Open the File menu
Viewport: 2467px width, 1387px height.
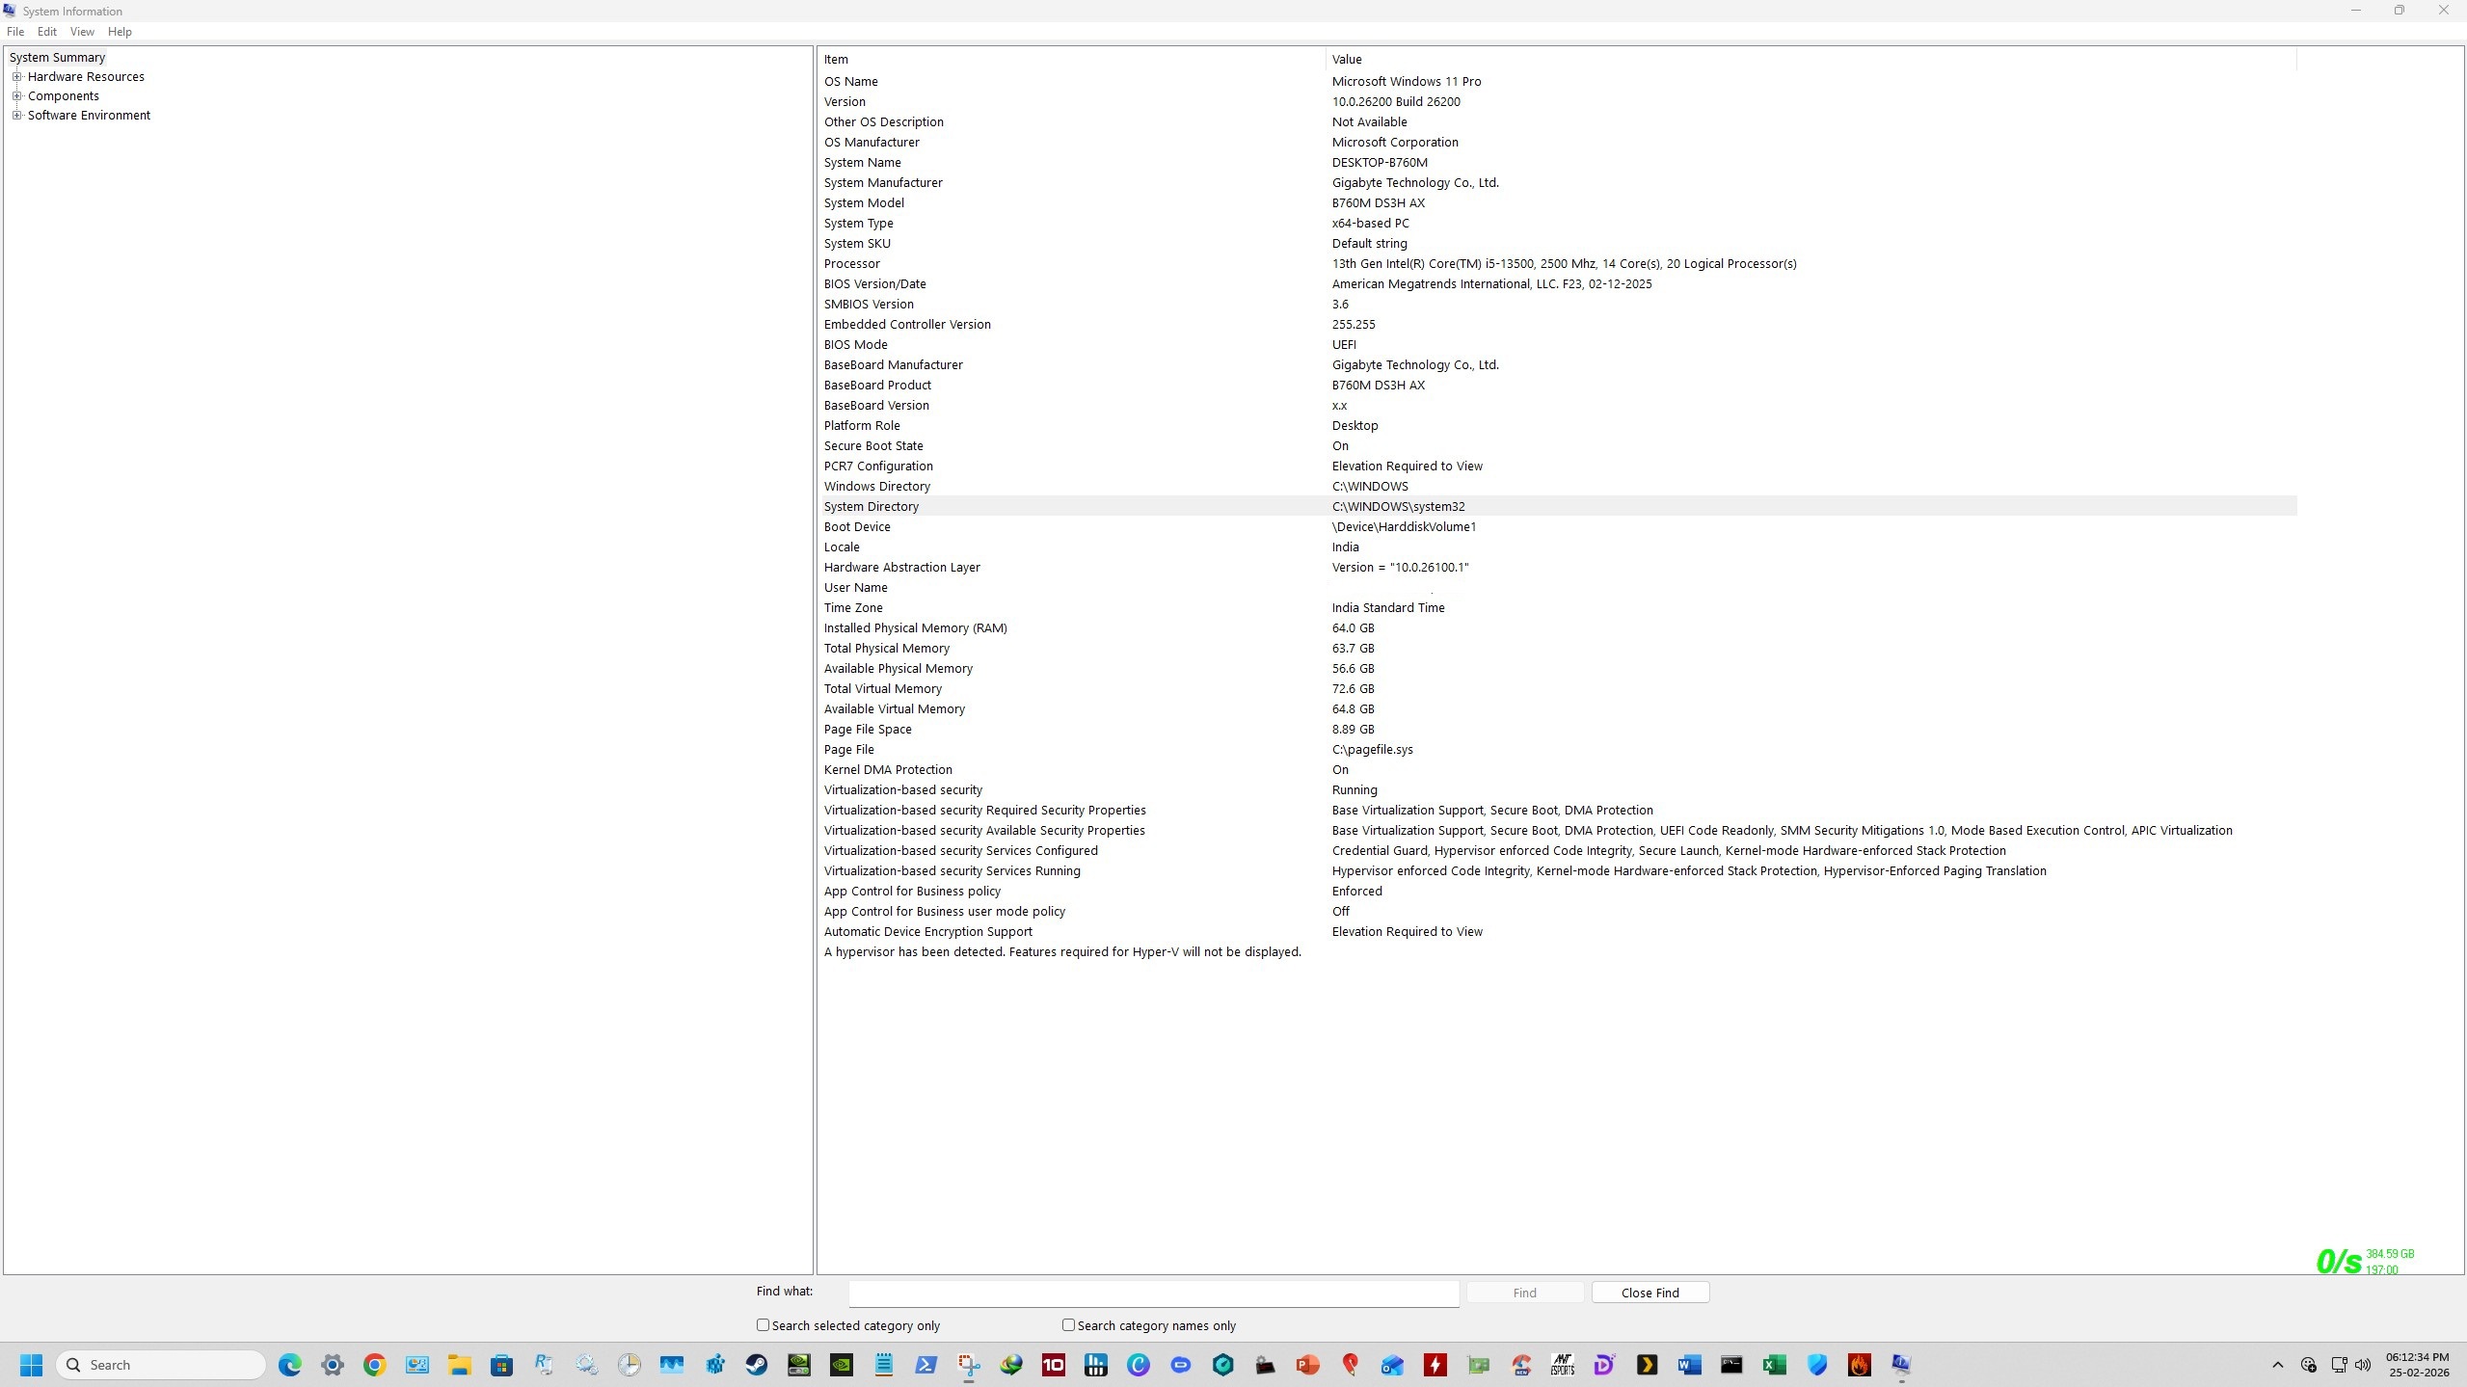[x=15, y=32]
